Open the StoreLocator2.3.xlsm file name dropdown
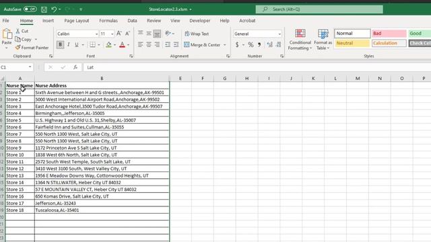Viewport: 431px width, 242px height. point(191,9)
